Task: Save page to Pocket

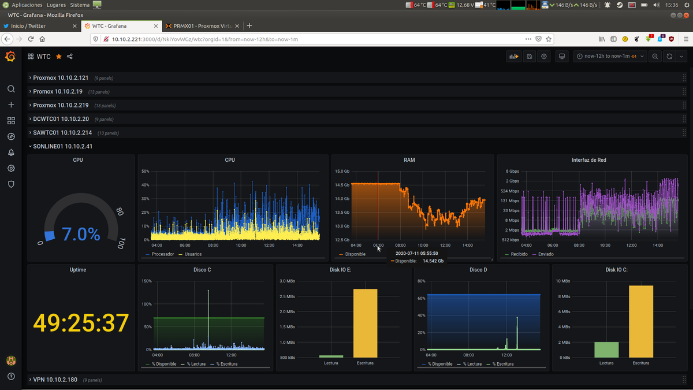Action: [538, 39]
